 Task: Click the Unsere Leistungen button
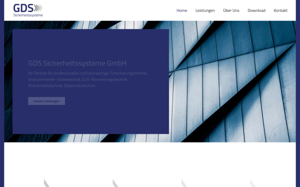[46, 101]
